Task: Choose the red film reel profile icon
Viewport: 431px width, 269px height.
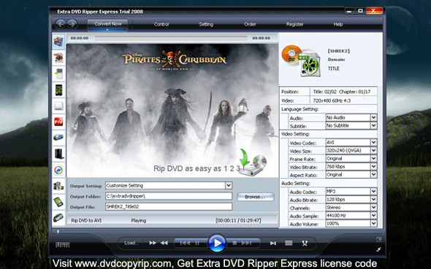Action: (58, 58)
